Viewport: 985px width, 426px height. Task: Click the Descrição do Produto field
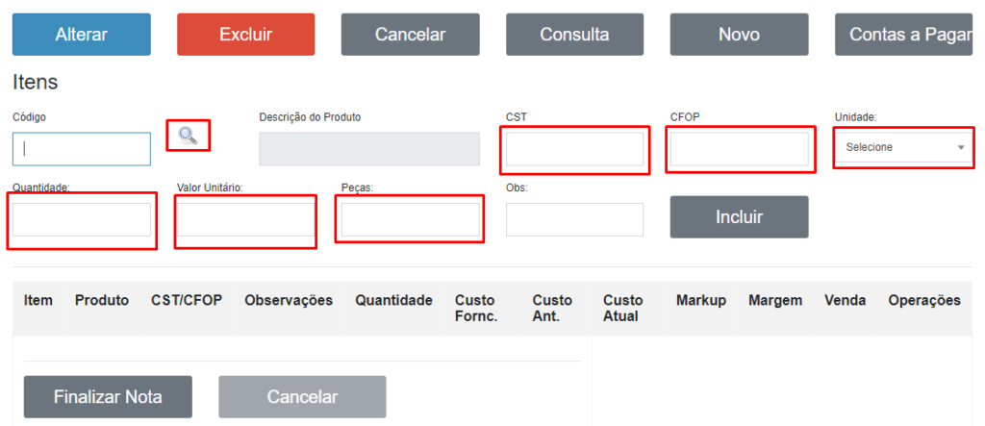click(368, 149)
